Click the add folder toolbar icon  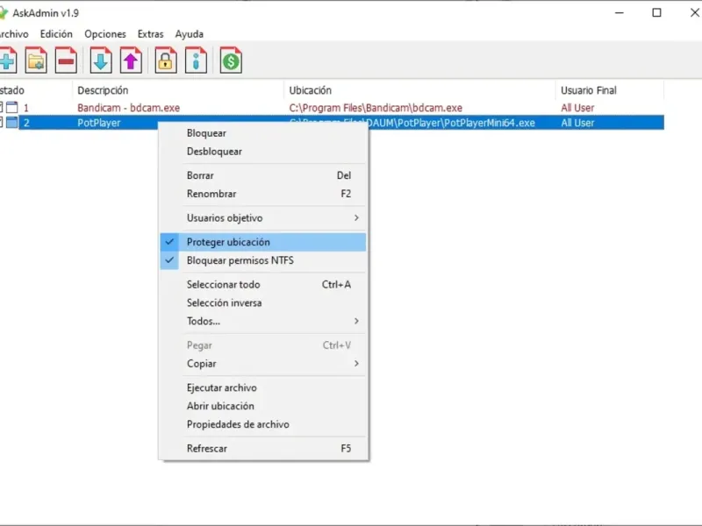36,60
